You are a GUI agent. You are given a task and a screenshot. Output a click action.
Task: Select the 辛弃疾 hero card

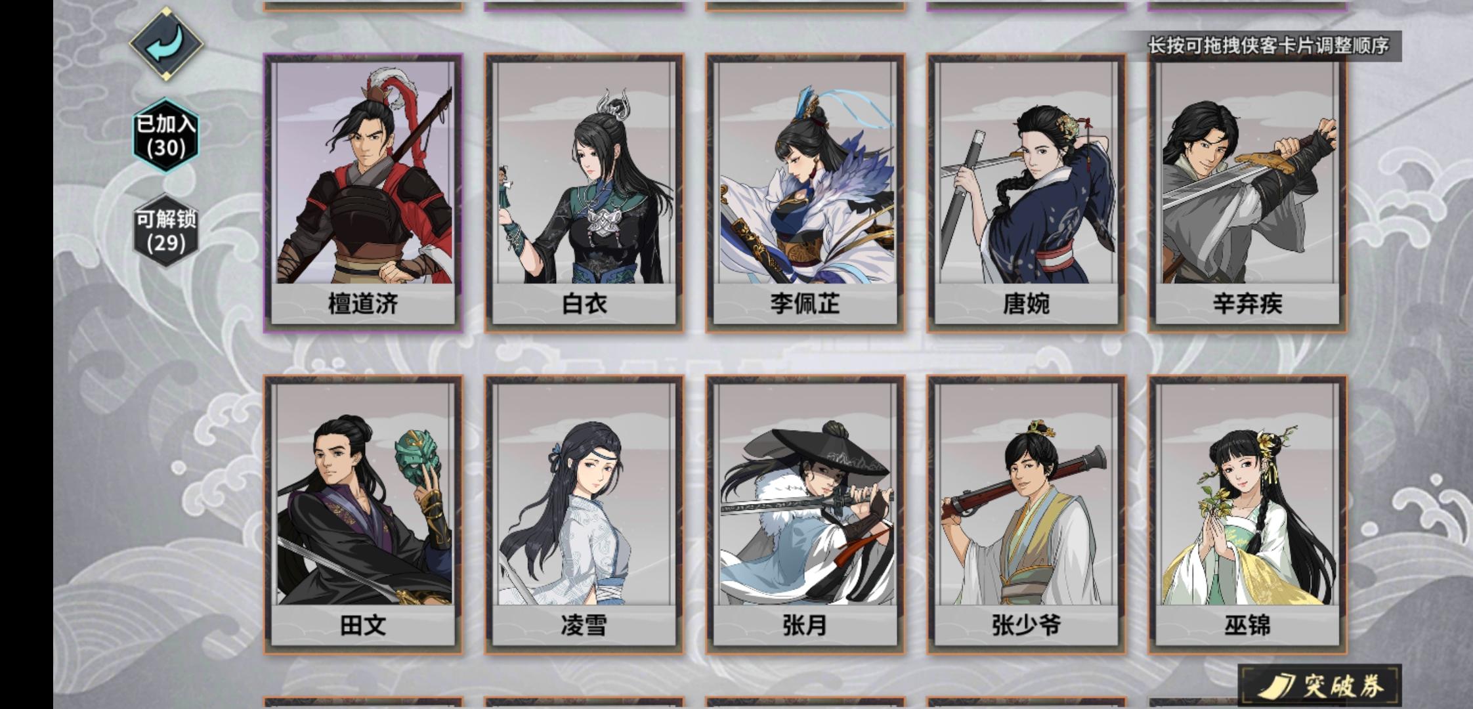tap(1247, 193)
